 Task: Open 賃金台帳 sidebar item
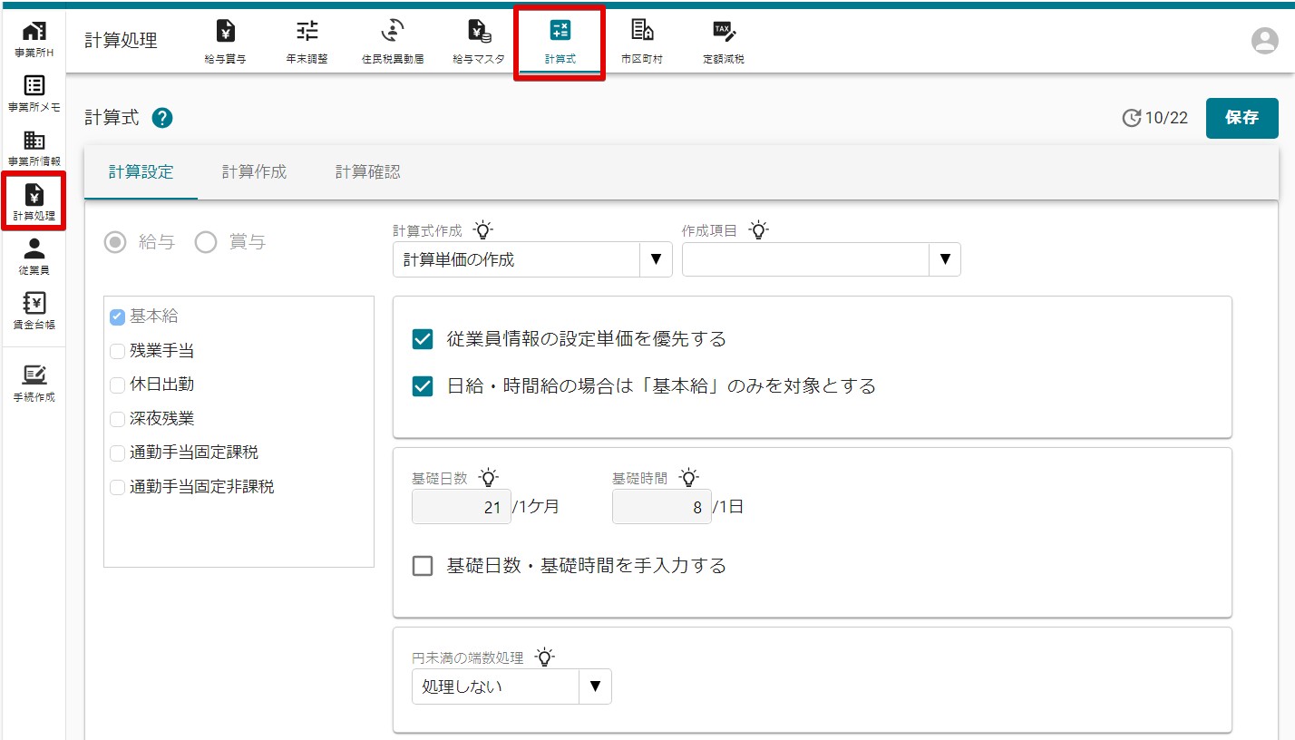pos(34,311)
